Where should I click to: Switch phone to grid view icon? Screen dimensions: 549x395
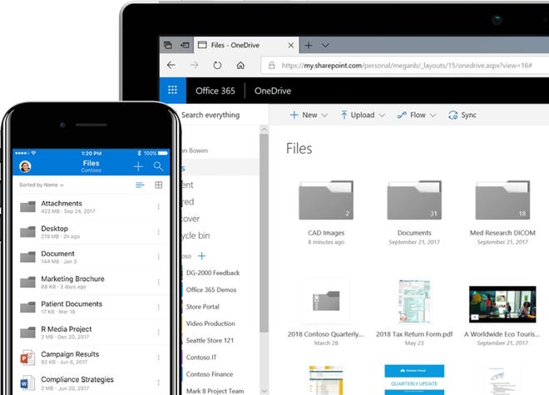coord(158,185)
